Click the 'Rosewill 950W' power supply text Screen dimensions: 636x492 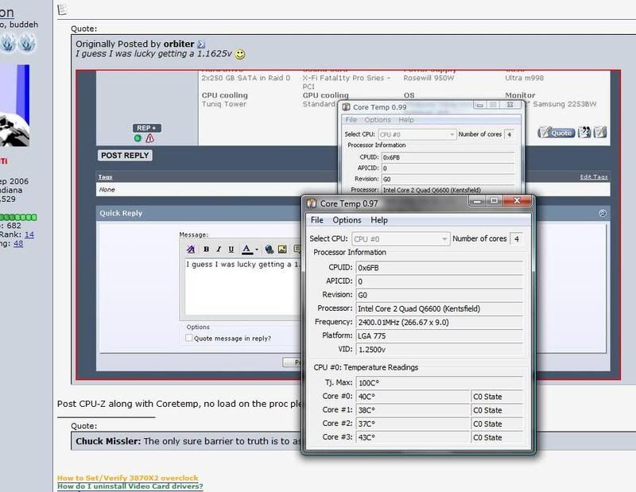point(429,78)
